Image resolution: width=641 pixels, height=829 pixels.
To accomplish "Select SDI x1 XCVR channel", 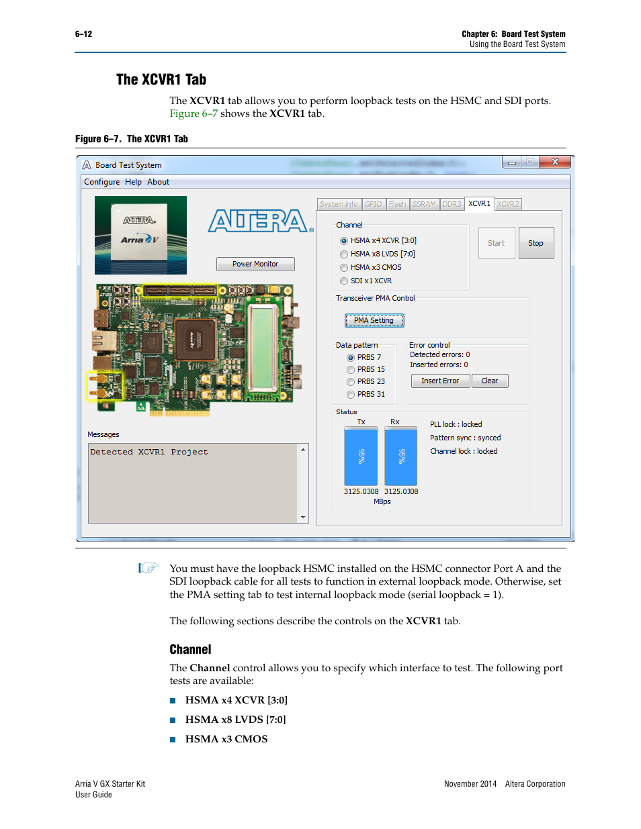I will pos(343,281).
